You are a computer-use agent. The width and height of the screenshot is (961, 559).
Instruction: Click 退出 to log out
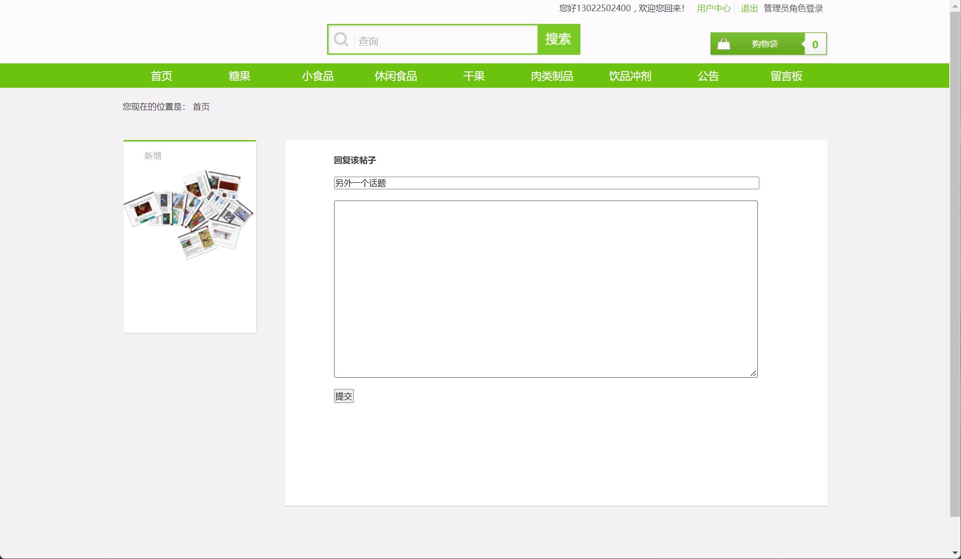click(x=749, y=8)
